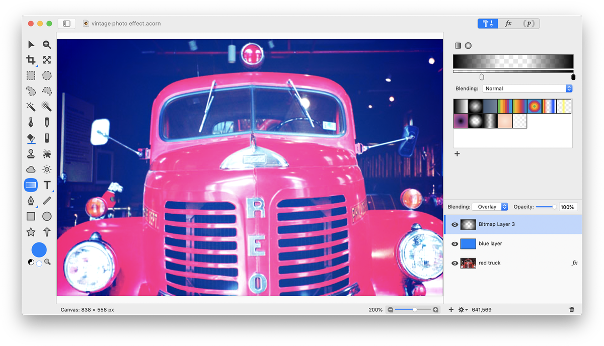Viewport: 604px width, 346px height.
Task: Select the Elliptical selection tool
Action: coord(47,76)
